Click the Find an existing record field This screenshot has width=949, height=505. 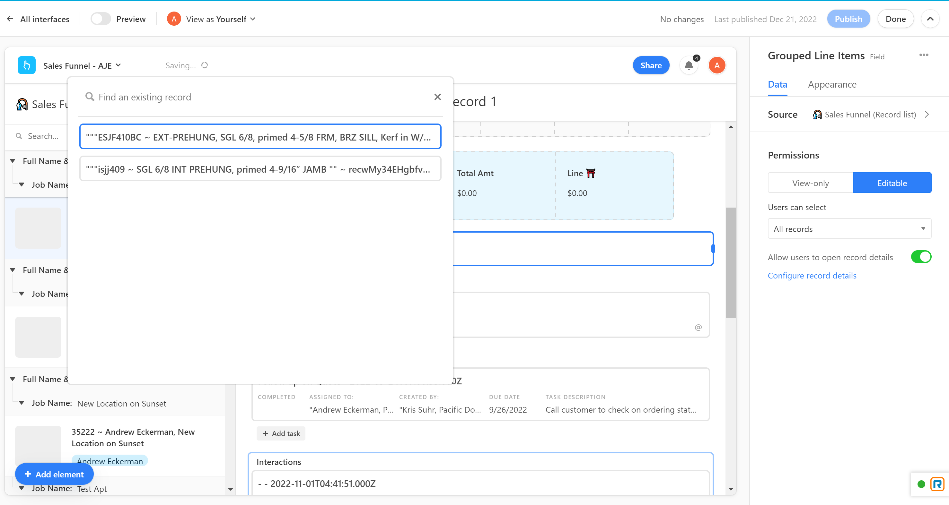point(258,97)
